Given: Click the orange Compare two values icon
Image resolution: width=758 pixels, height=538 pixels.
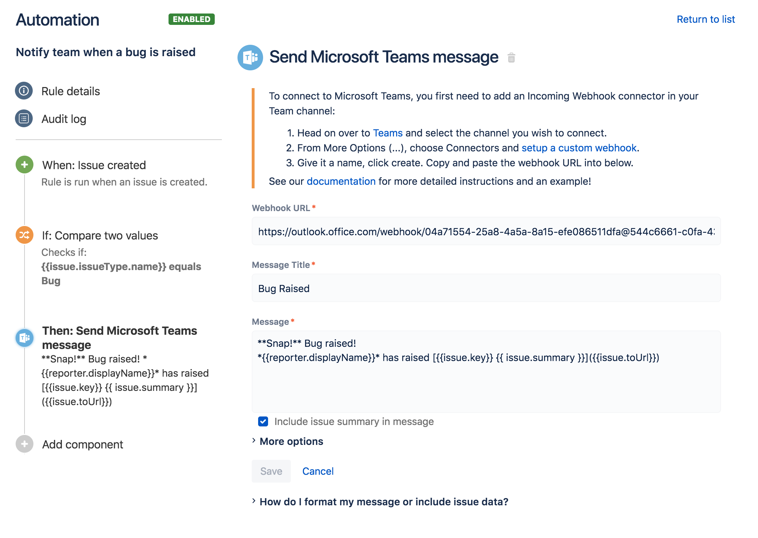Looking at the screenshot, I should [25, 235].
